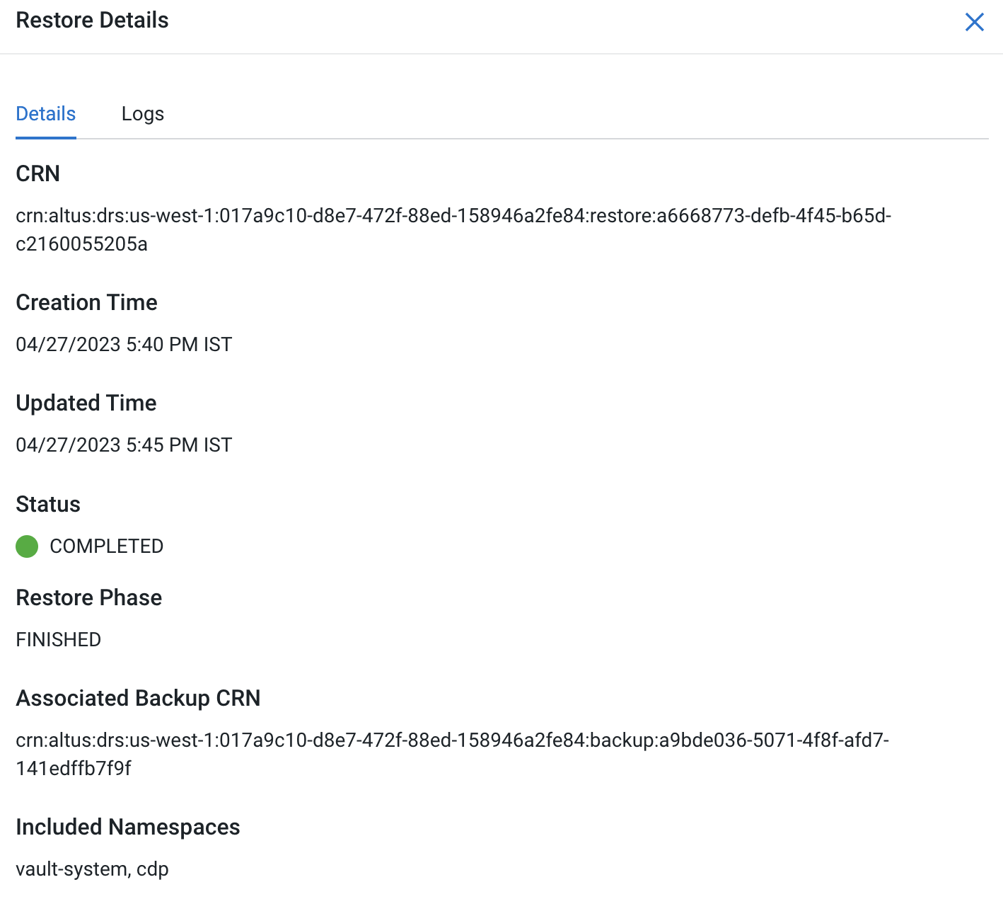
Task: Switch to the Logs tab
Action: (x=143, y=113)
